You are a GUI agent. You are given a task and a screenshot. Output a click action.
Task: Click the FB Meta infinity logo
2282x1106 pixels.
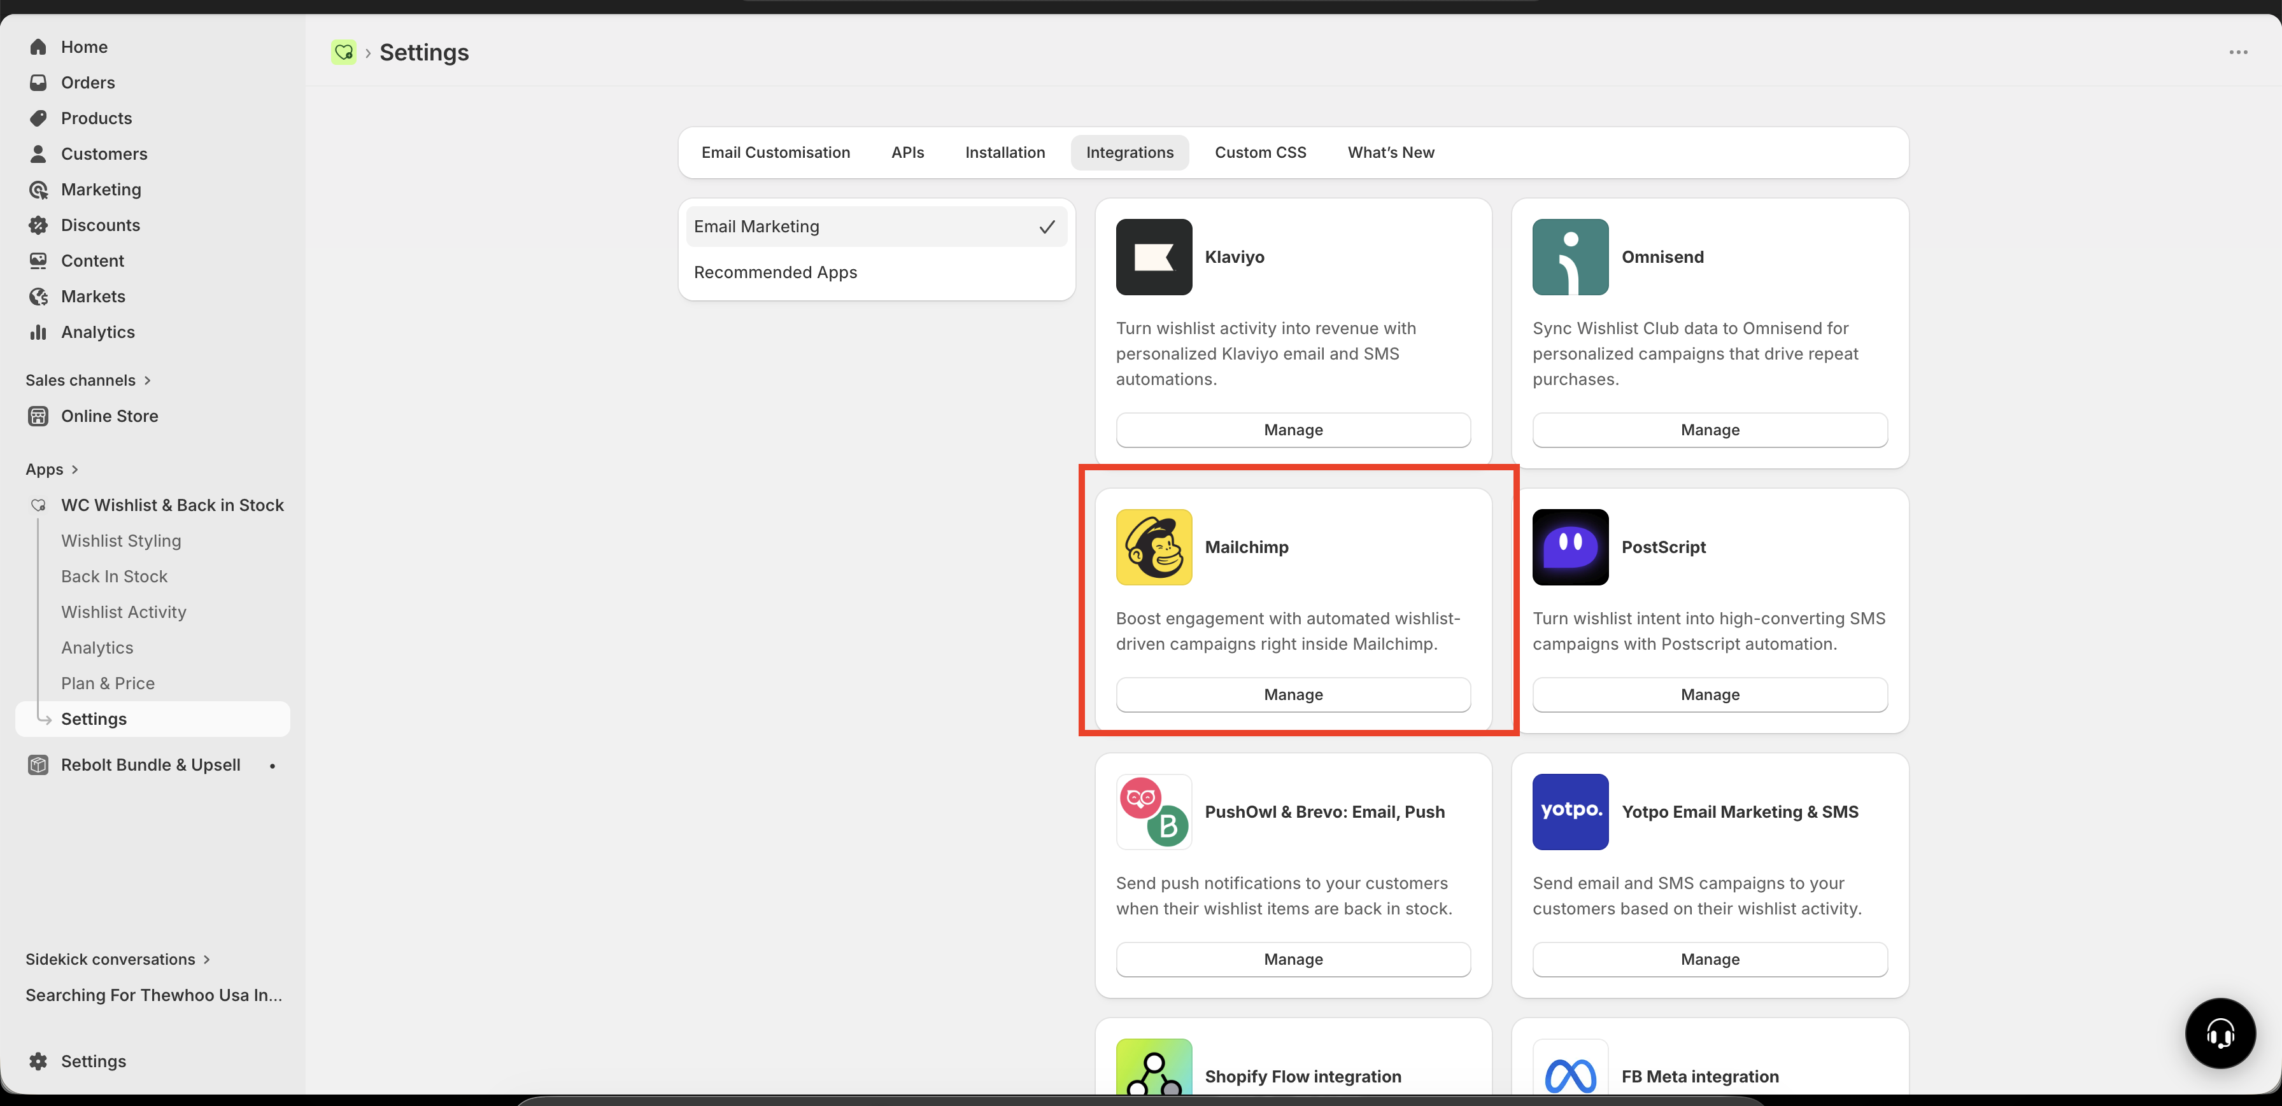pos(1571,1068)
